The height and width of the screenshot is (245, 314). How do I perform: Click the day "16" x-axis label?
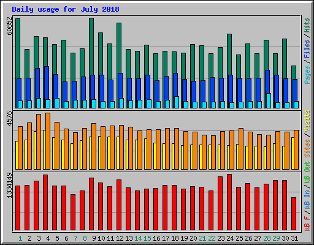[156, 238]
